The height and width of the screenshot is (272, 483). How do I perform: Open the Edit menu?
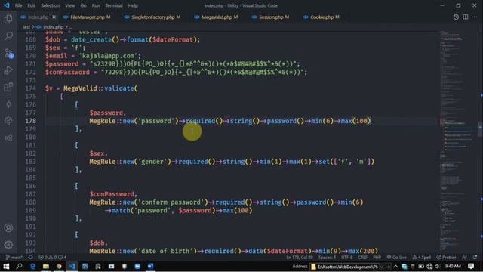[x=31, y=5]
